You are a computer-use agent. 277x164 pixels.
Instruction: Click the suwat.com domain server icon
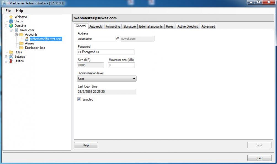[x=16, y=30]
